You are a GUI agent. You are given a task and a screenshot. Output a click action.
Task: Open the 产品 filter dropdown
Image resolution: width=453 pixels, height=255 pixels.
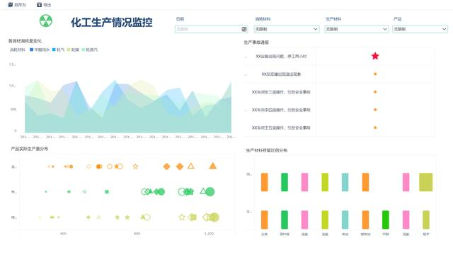coord(420,29)
